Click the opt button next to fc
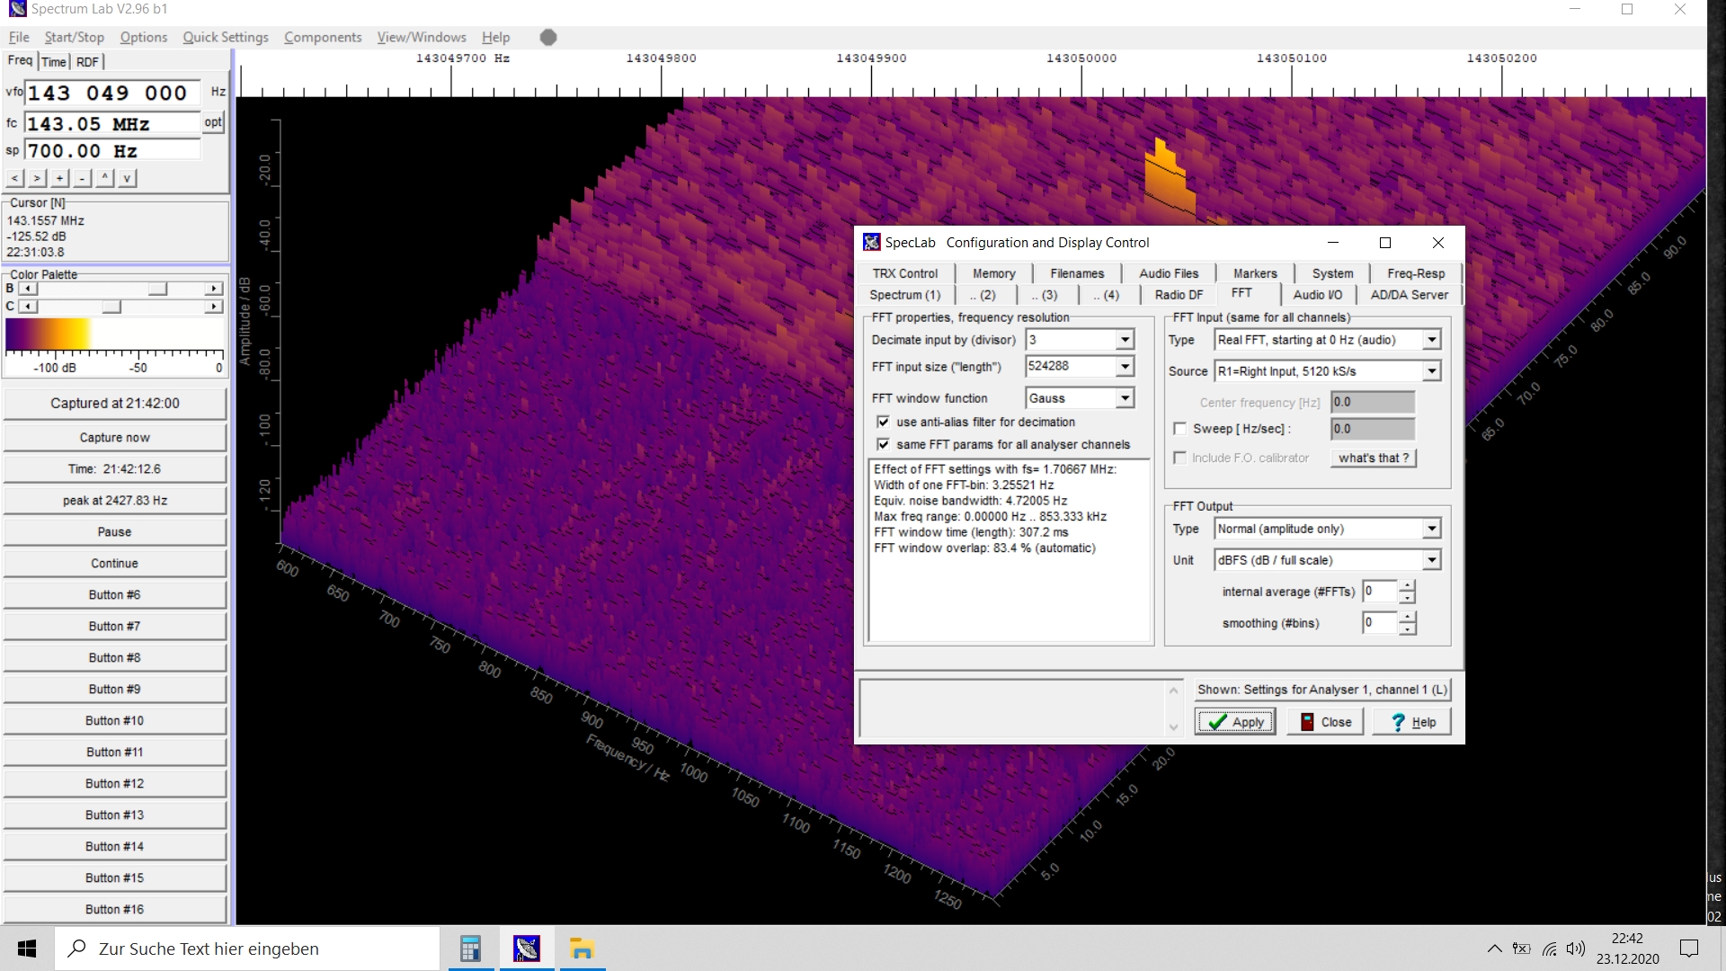1726x971 pixels. [x=213, y=122]
